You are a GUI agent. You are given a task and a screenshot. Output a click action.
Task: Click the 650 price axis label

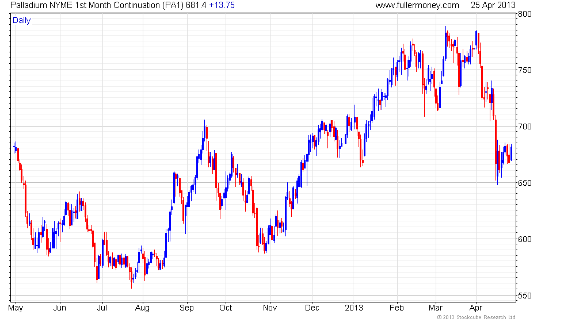pyautogui.click(x=524, y=183)
